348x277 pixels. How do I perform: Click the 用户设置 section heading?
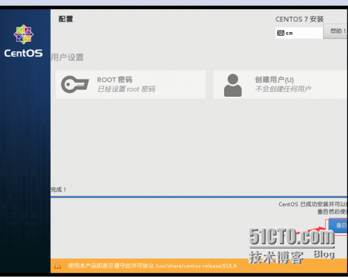(x=68, y=57)
